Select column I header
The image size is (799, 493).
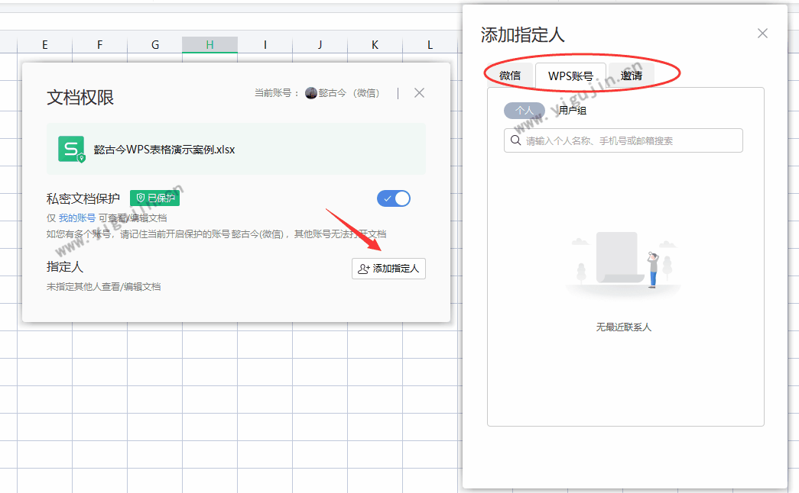coord(265,45)
